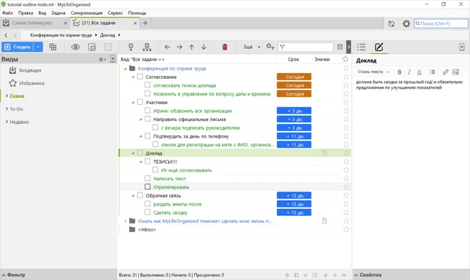Check the Написать текст checkbox
The image size is (470, 280).
pyautogui.click(x=147, y=178)
